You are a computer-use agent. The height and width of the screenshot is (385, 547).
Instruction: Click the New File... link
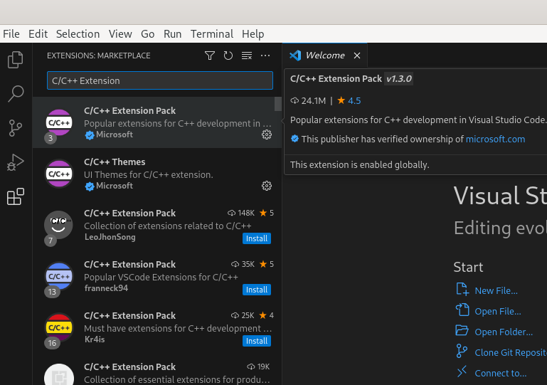[496, 290]
